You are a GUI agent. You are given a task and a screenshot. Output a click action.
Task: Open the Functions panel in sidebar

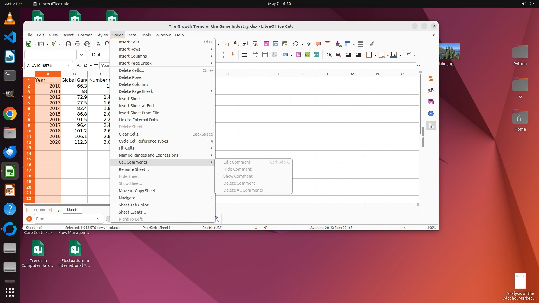(x=431, y=125)
